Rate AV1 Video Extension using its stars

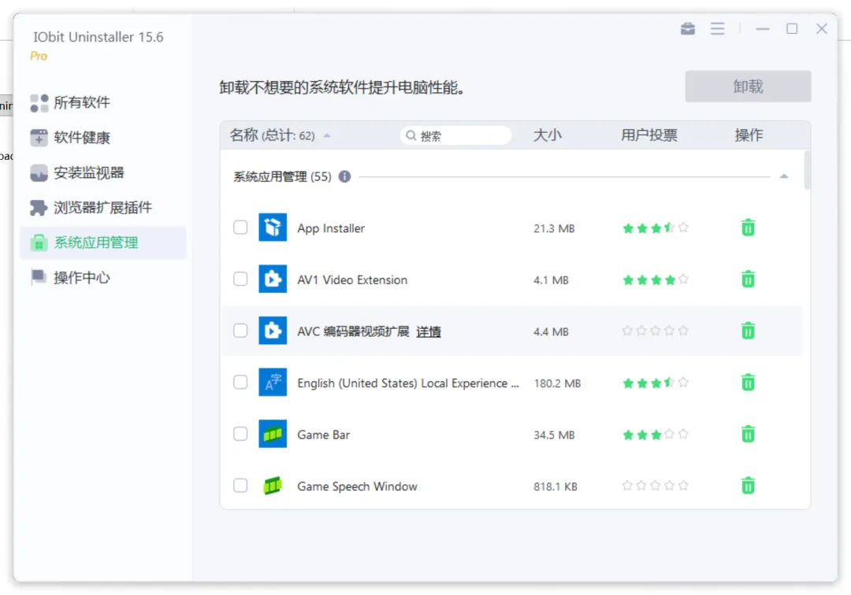click(x=655, y=279)
